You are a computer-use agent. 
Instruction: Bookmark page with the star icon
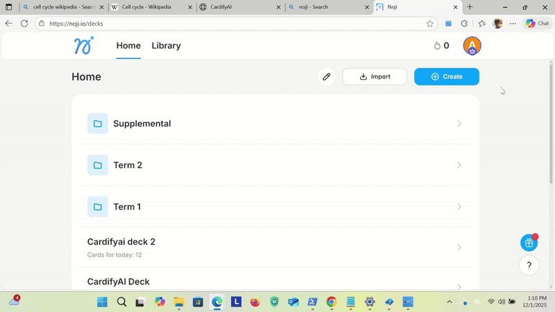[429, 24]
